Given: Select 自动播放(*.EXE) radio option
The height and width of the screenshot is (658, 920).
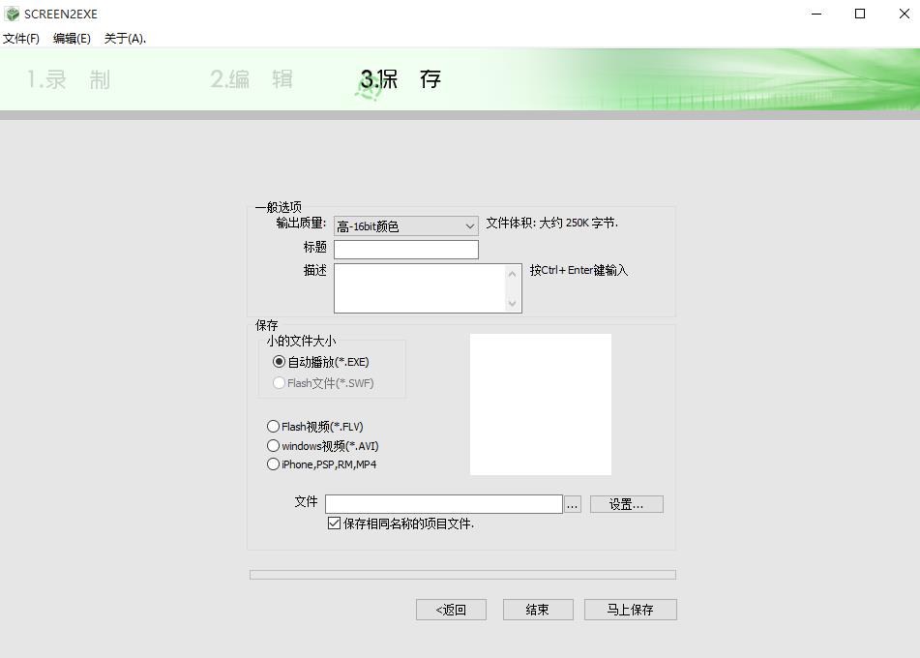Looking at the screenshot, I should pos(320,362).
